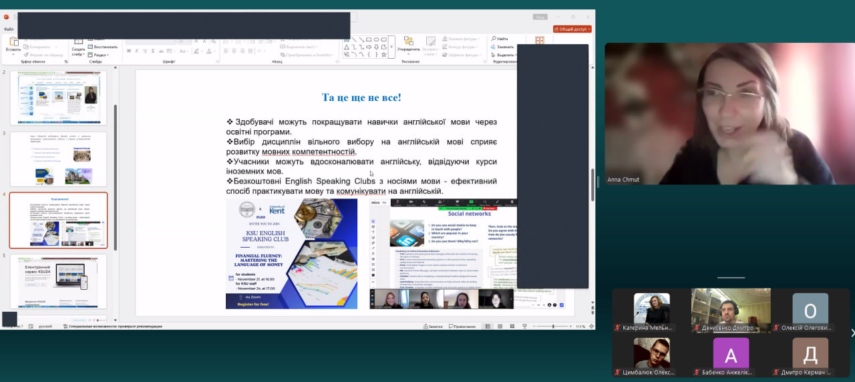This screenshot has width=855, height=382.
Task: Switch to slide sorter view icon
Action: pyautogui.click(x=500, y=327)
